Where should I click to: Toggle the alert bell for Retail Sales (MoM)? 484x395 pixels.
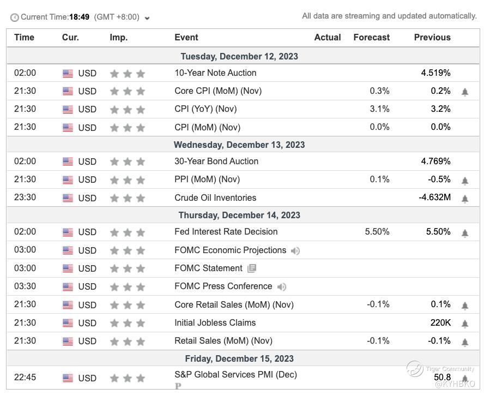(465, 342)
